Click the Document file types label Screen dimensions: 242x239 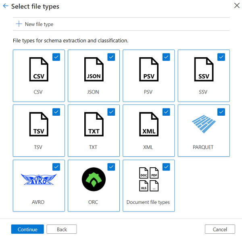click(x=148, y=202)
